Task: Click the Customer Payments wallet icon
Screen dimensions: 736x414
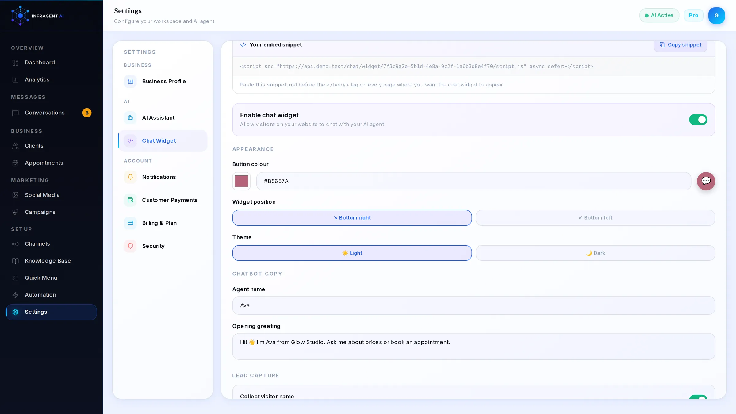Action: (130, 200)
